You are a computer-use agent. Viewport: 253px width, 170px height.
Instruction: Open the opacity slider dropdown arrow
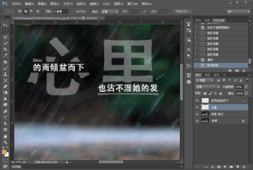[x=246, y=87]
